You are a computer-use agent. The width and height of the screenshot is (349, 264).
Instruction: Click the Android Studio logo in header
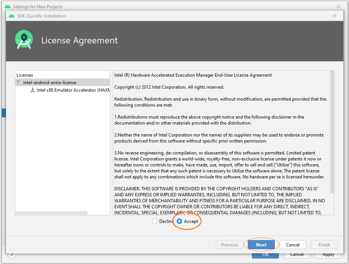pyautogui.click(x=24, y=40)
